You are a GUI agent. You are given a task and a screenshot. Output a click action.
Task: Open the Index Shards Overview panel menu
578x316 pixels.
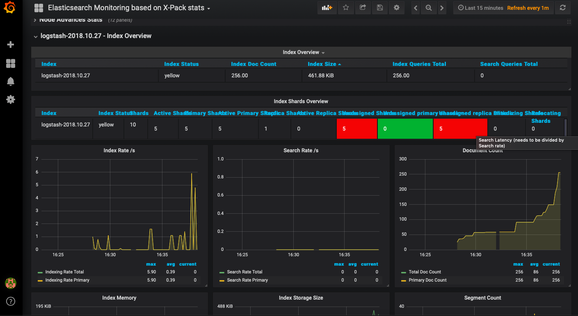point(301,101)
